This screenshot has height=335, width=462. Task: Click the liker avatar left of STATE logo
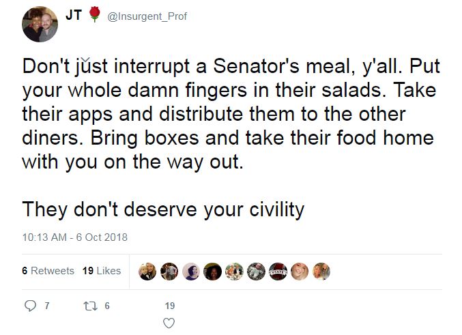257,271
